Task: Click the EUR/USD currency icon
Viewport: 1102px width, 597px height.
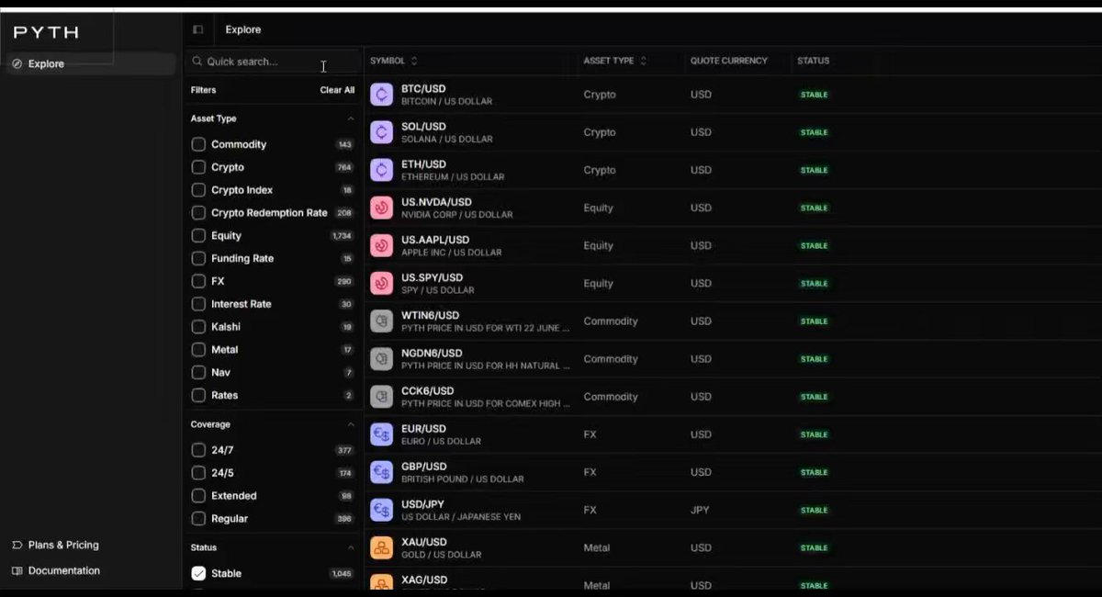Action: 382,434
